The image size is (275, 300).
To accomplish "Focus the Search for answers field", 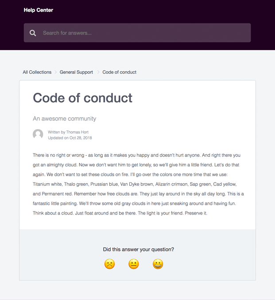I will click(x=137, y=33).
